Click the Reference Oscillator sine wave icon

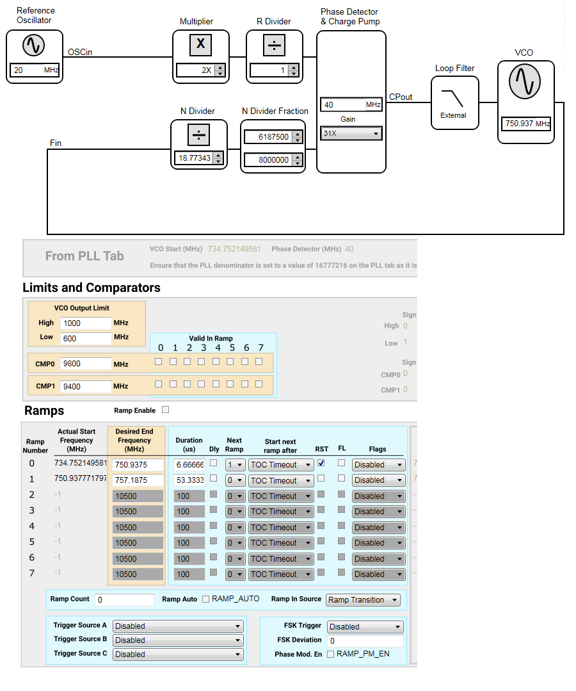(x=33, y=45)
